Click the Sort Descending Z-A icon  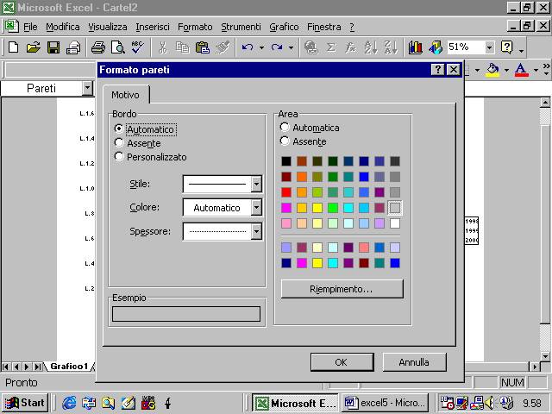[391, 47]
